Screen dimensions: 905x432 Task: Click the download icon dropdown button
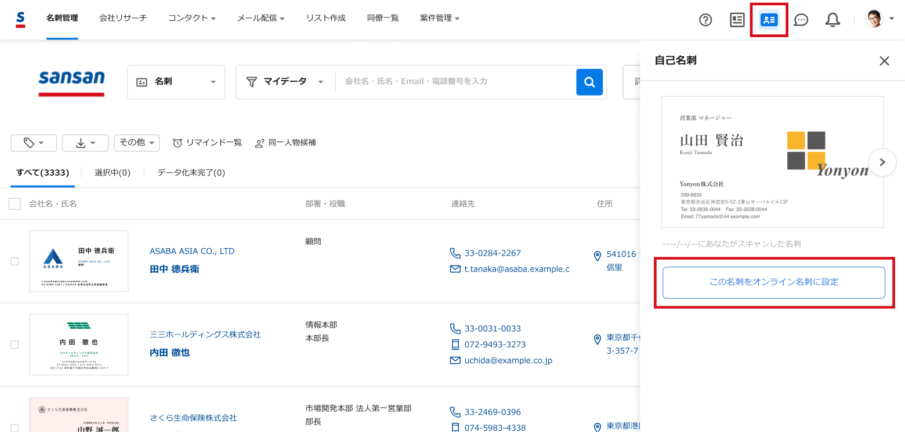(85, 143)
